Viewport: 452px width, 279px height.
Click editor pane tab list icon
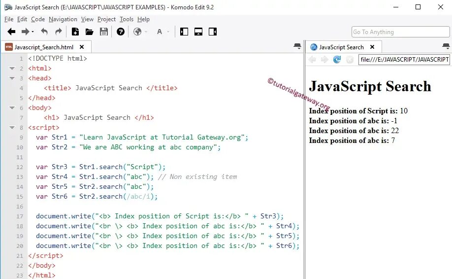(297, 46)
